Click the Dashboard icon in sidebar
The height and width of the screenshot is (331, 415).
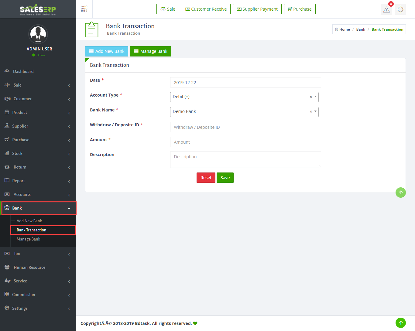[x=7, y=71]
